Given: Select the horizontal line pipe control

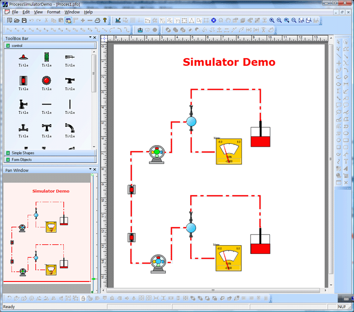Looking at the screenshot, I should (46, 104).
